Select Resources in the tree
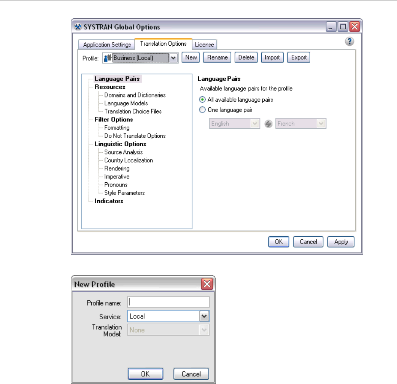 pos(110,87)
